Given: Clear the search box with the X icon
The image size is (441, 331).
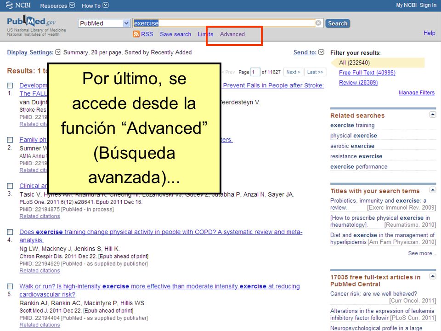Looking at the screenshot, I should pyautogui.click(x=318, y=23).
